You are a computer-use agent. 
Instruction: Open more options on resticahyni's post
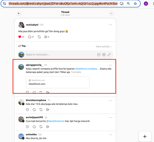point(111,25)
